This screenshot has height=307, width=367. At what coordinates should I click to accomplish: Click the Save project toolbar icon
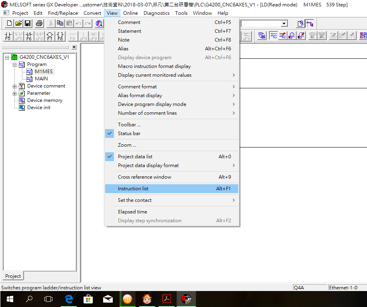pos(28,24)
